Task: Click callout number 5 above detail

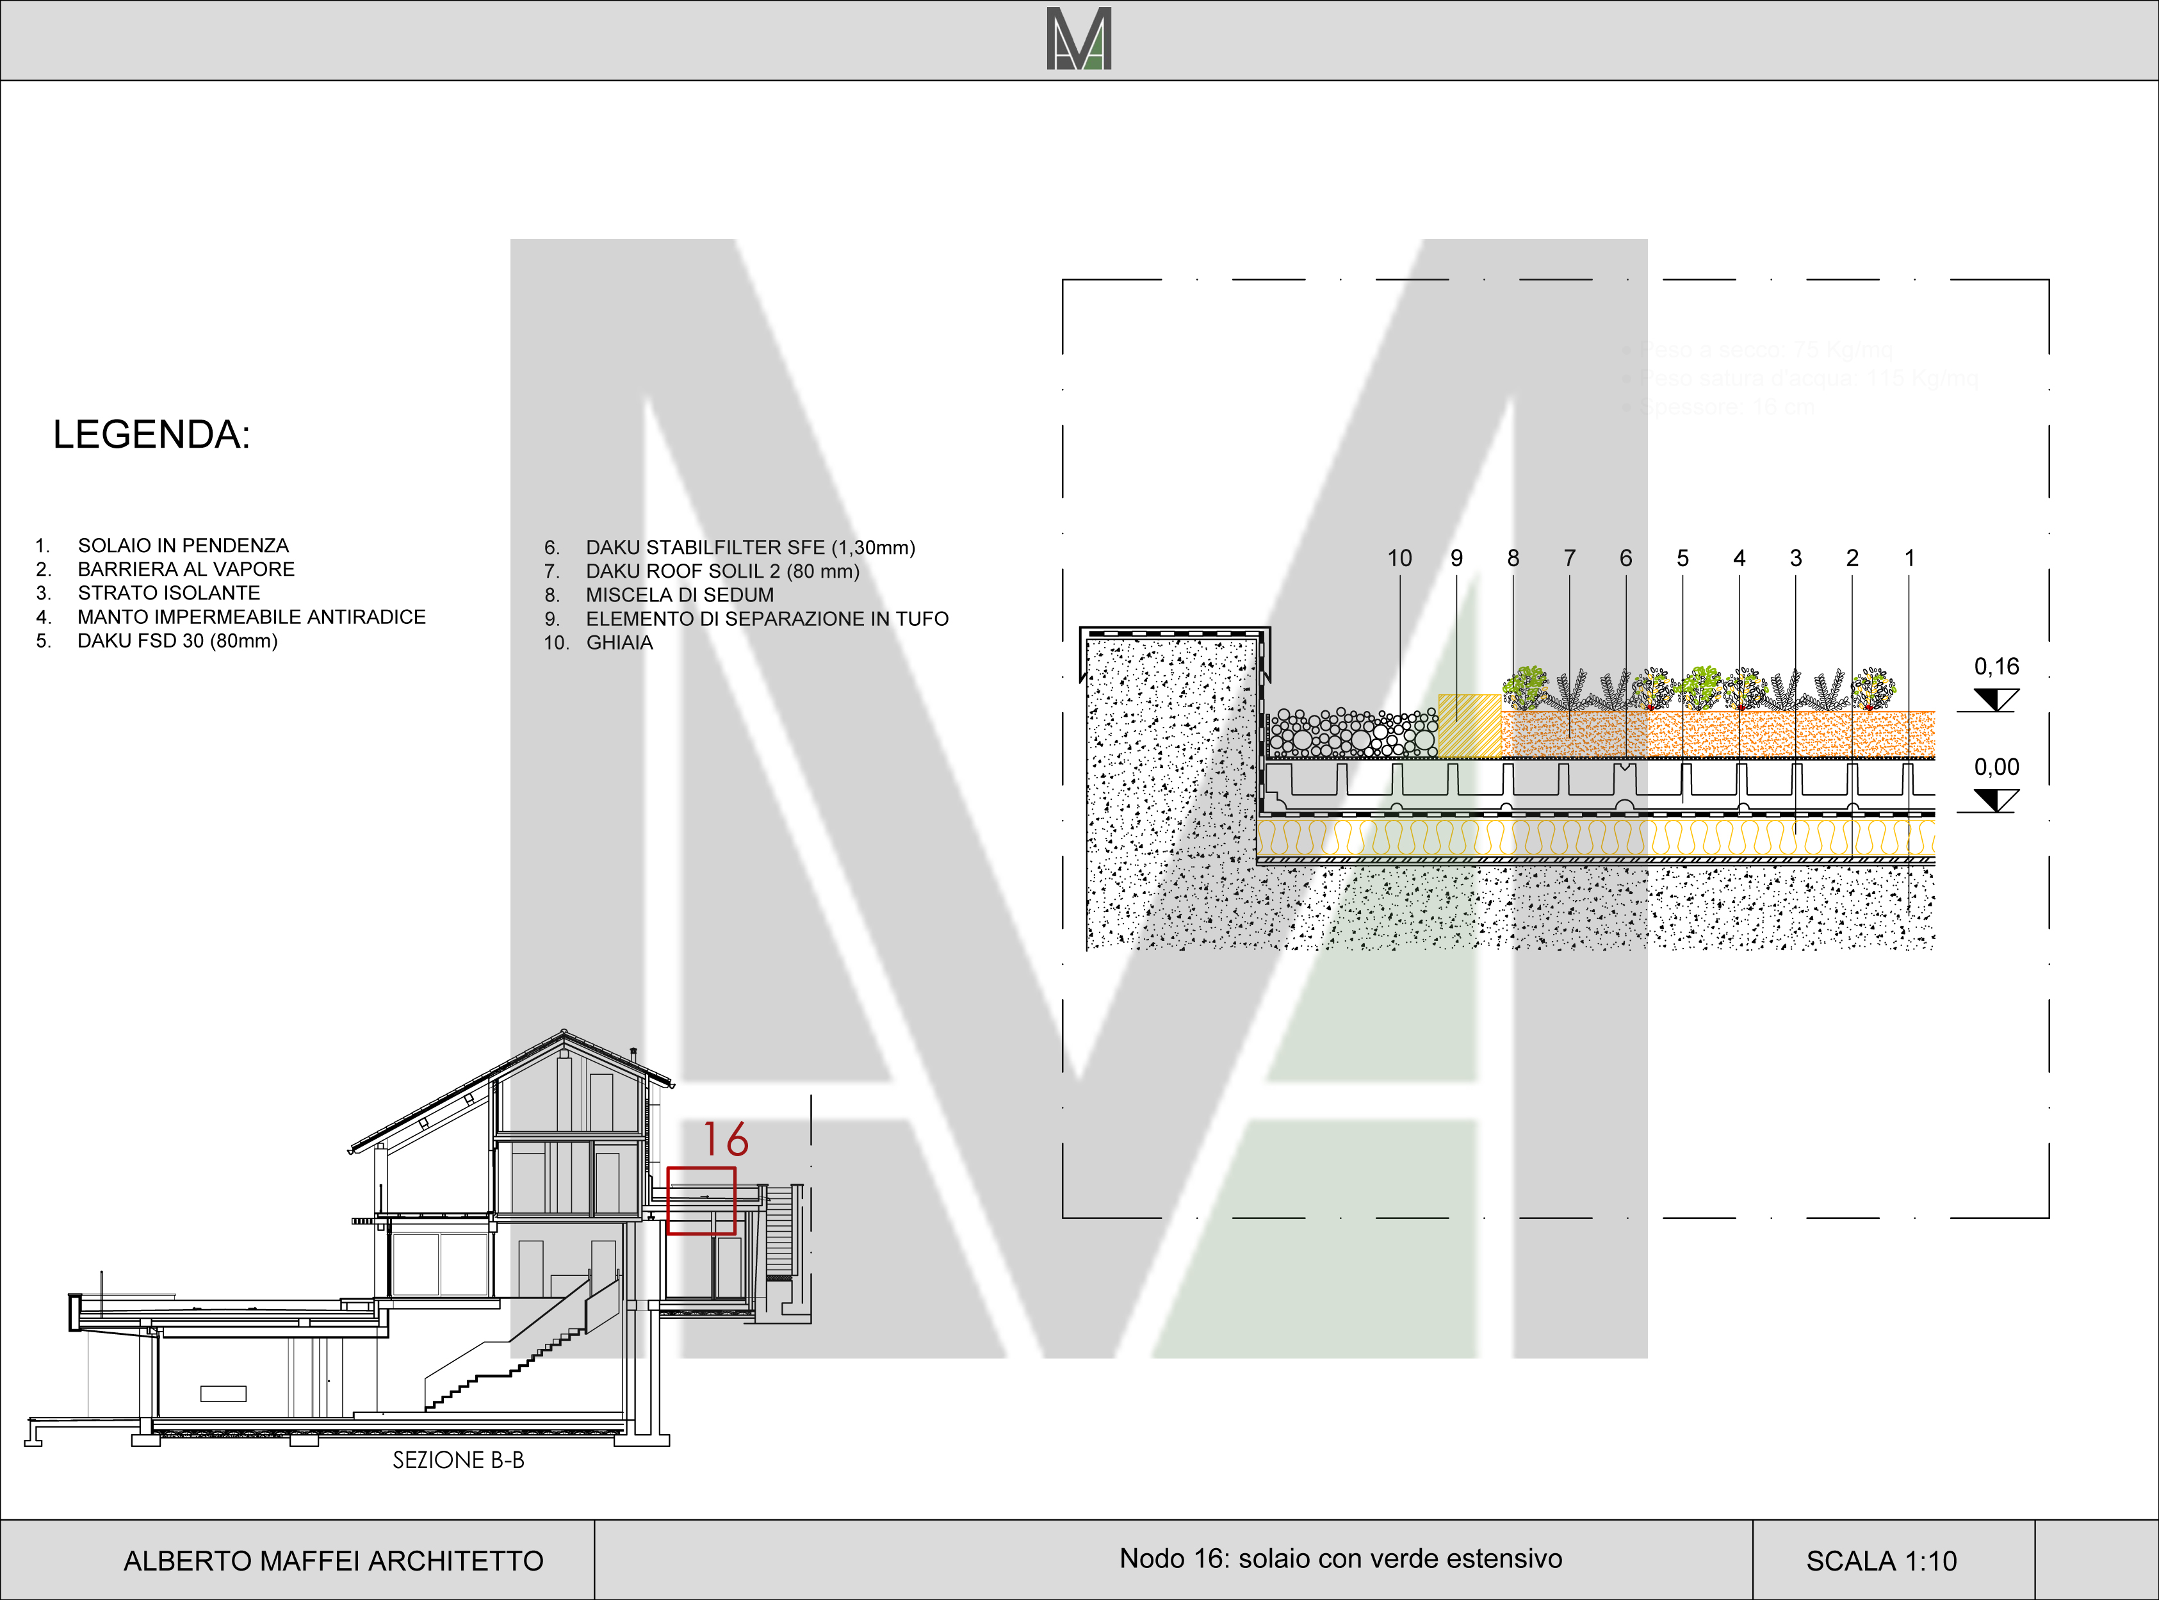Action: pyautogui.click(x=1682, y=558)
